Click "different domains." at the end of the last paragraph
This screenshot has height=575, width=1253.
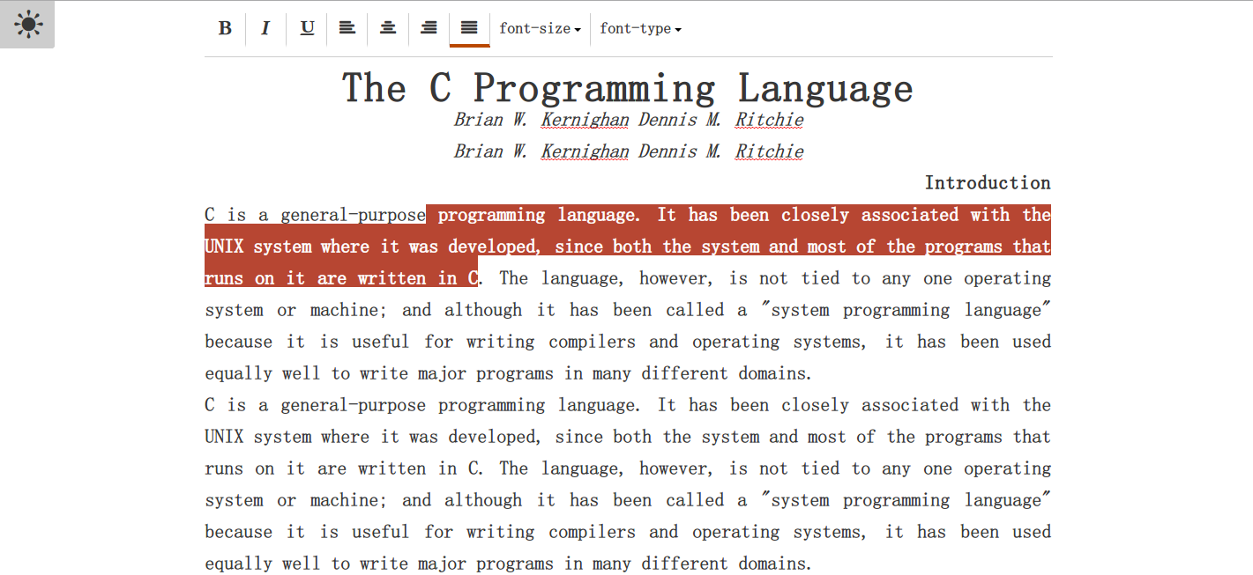point(727,564)
